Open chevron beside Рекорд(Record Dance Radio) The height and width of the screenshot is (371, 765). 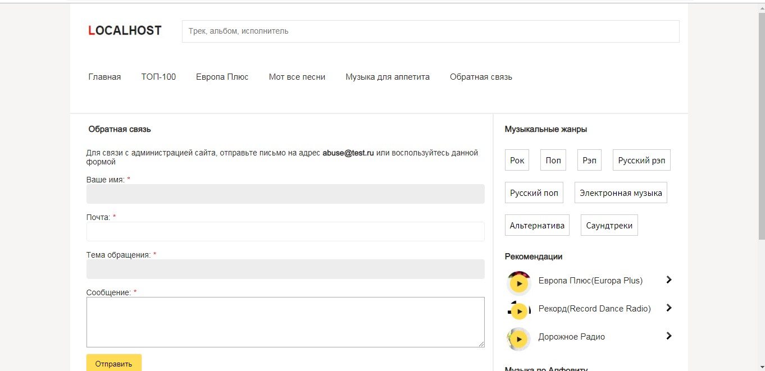pos(668,308)
